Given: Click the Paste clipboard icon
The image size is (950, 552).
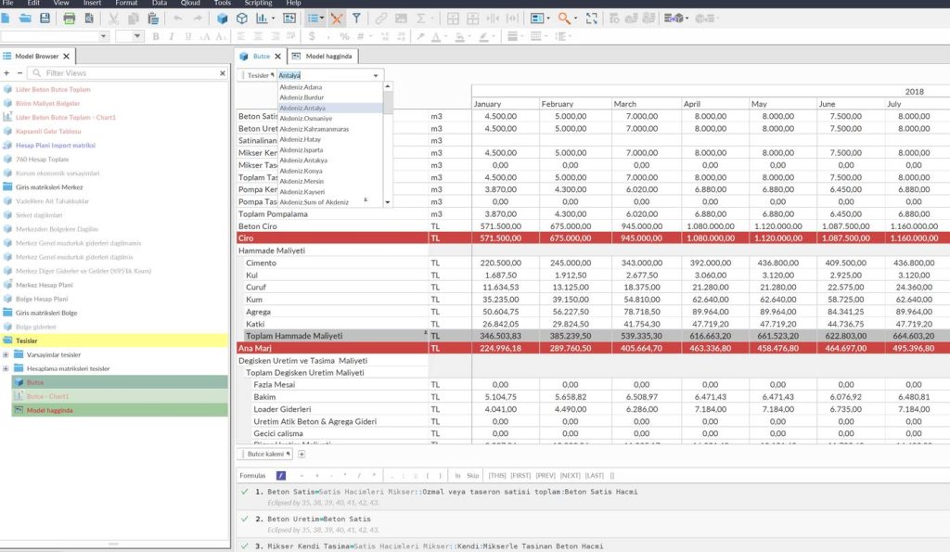Looking at the screenshot, I should click(153, 19).
